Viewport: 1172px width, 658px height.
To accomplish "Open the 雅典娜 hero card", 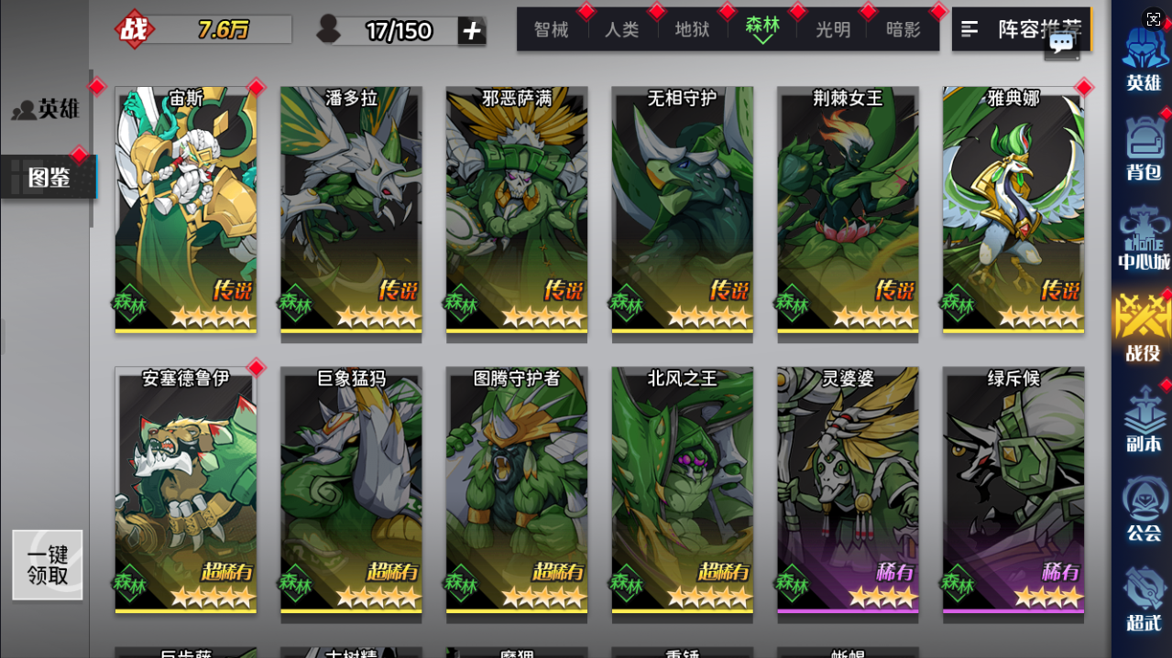I will tap(1013, 210).
